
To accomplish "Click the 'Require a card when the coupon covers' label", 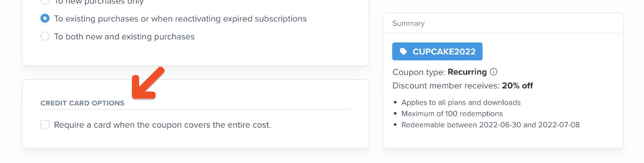I will tap(162, 125).
